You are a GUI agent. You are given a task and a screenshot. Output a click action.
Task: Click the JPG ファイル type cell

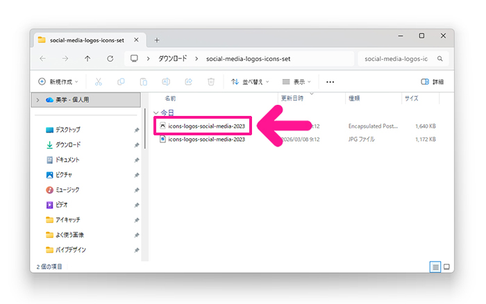pos(362,140)
